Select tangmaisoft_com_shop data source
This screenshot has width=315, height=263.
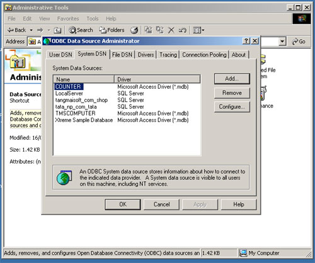pos(81,100)
